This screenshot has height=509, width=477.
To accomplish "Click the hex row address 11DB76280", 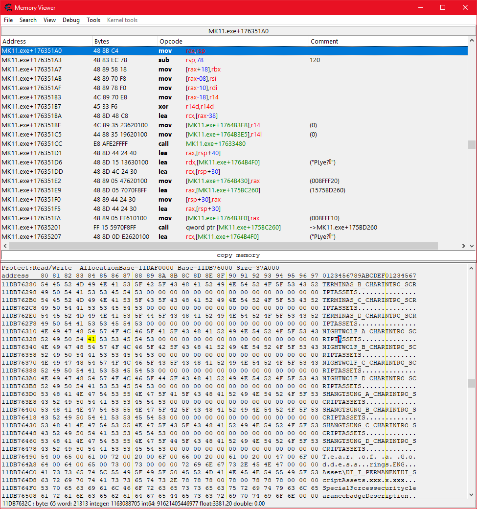I will pos(19,284).
